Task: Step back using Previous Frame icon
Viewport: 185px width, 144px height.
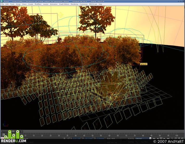Action: (158, 139)
